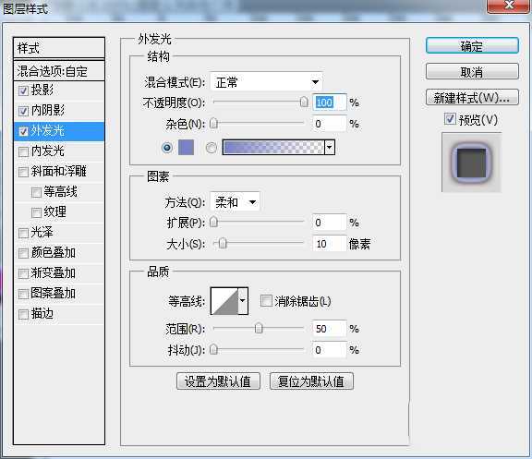Select 斜面和浮雕 in the styles list

[59, 172]
